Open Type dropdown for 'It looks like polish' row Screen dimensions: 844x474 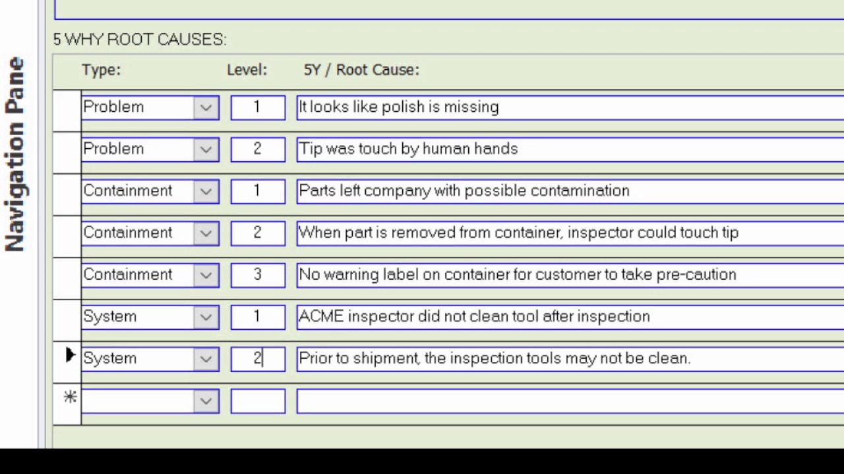(x=206, y=108)
